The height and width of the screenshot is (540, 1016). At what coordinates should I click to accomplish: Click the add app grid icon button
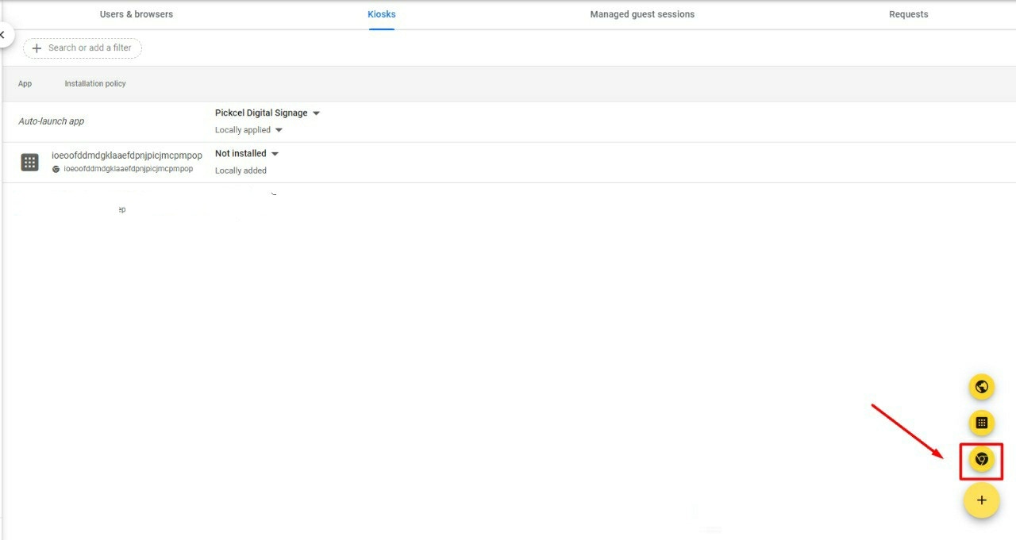(x=981, y=423)
